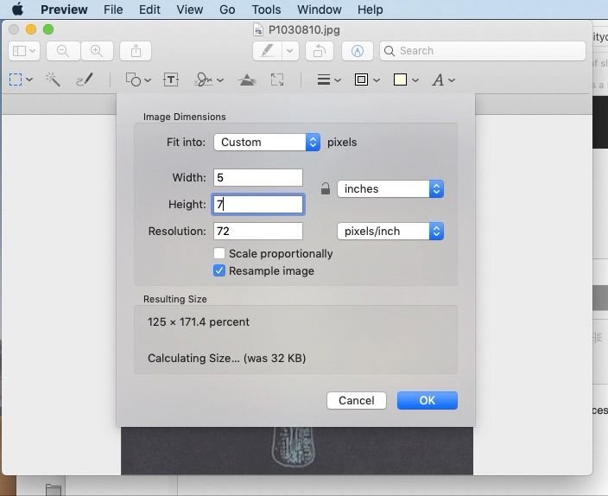The height and width of the screenshot is (496, 608).
Task: Click the Instant Alpha magic wand tool
Action: coord(53,79)
